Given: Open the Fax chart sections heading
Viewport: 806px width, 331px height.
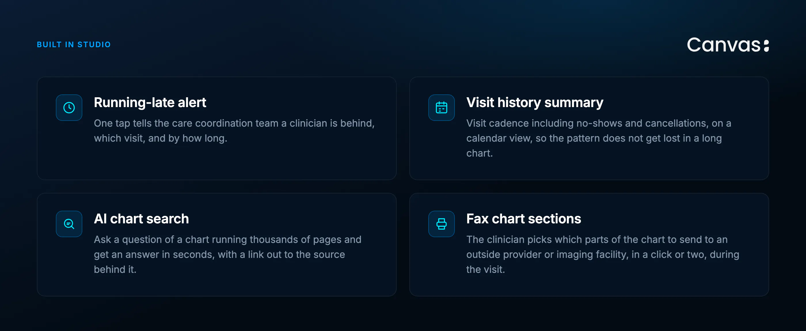Looking at the screenshot, I should pos(523,219).
